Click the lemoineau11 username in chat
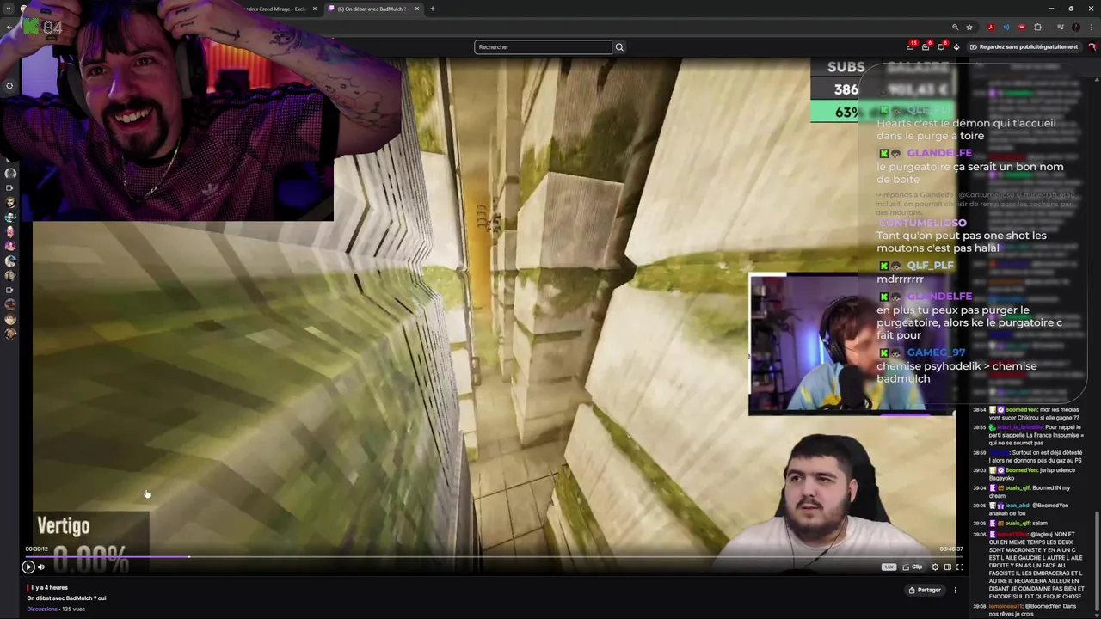 [x=1006, y=606]
